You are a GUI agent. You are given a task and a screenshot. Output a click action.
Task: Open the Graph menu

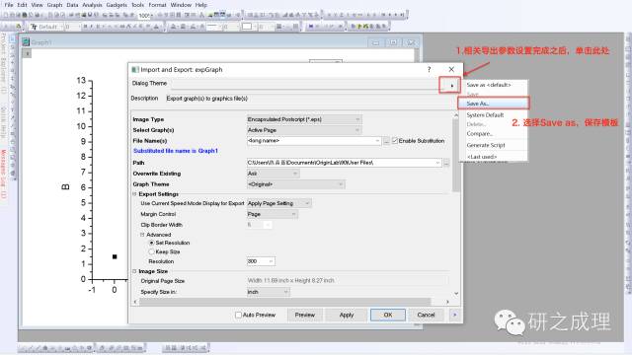pos(55,5)
